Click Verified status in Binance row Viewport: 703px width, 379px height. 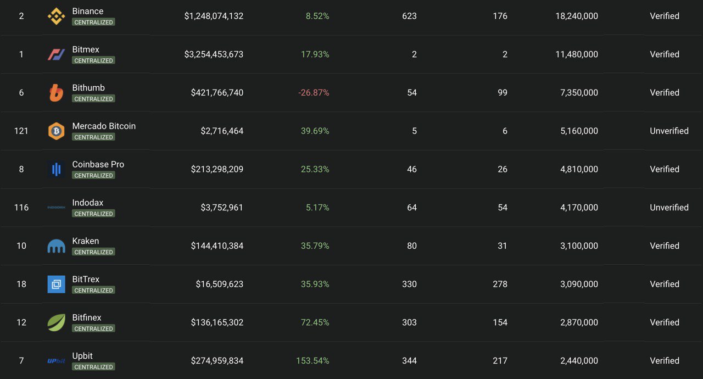pyautogui.click(x=665, y=16)
